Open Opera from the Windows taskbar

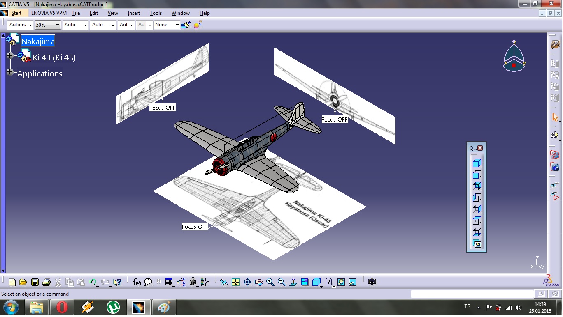coord(62,307)
